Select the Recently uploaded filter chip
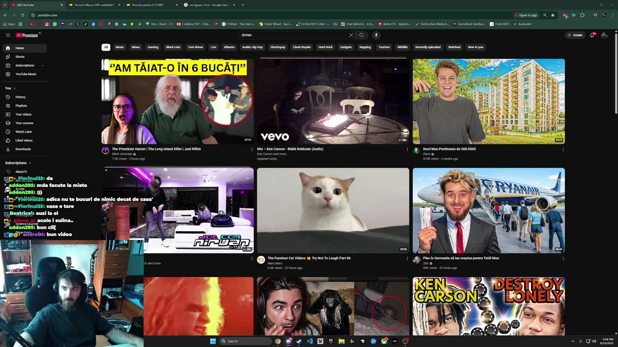 click(x=428, y=47)
